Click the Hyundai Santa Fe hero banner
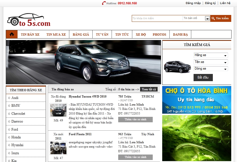The height and width of the screenshot is (162, 237). [83, 62]
